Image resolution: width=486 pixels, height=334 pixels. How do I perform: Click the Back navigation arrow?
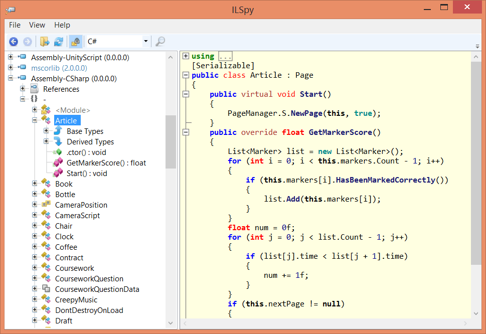(x=14, y=41)
